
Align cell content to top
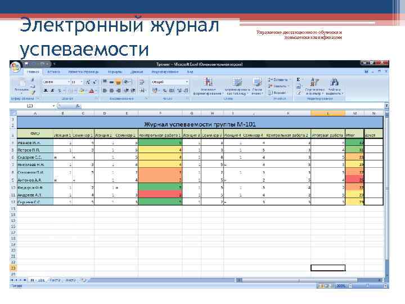105,82
